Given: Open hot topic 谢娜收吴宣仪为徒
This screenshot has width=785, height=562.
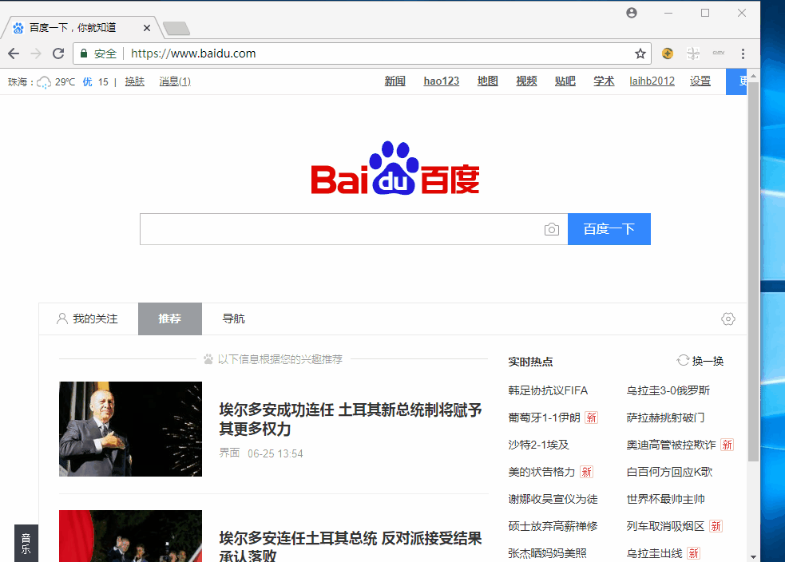Looking at the screenshot, I should pyautogui.click(x=553, y=499).
